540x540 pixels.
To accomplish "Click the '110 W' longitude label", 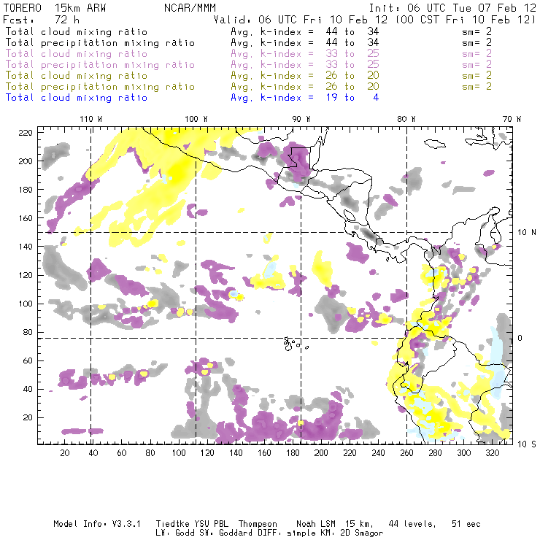I will 91,119.
